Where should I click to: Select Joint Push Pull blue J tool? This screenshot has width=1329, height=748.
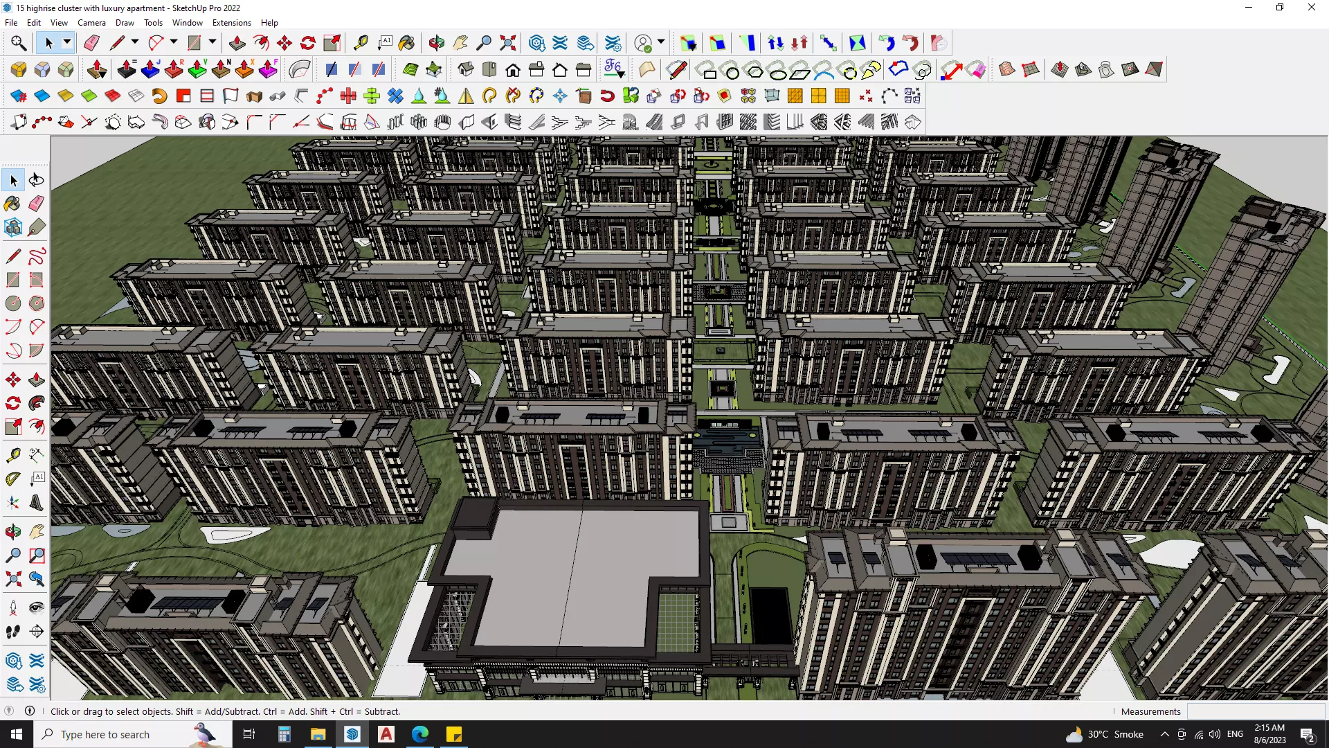(150, 69)
